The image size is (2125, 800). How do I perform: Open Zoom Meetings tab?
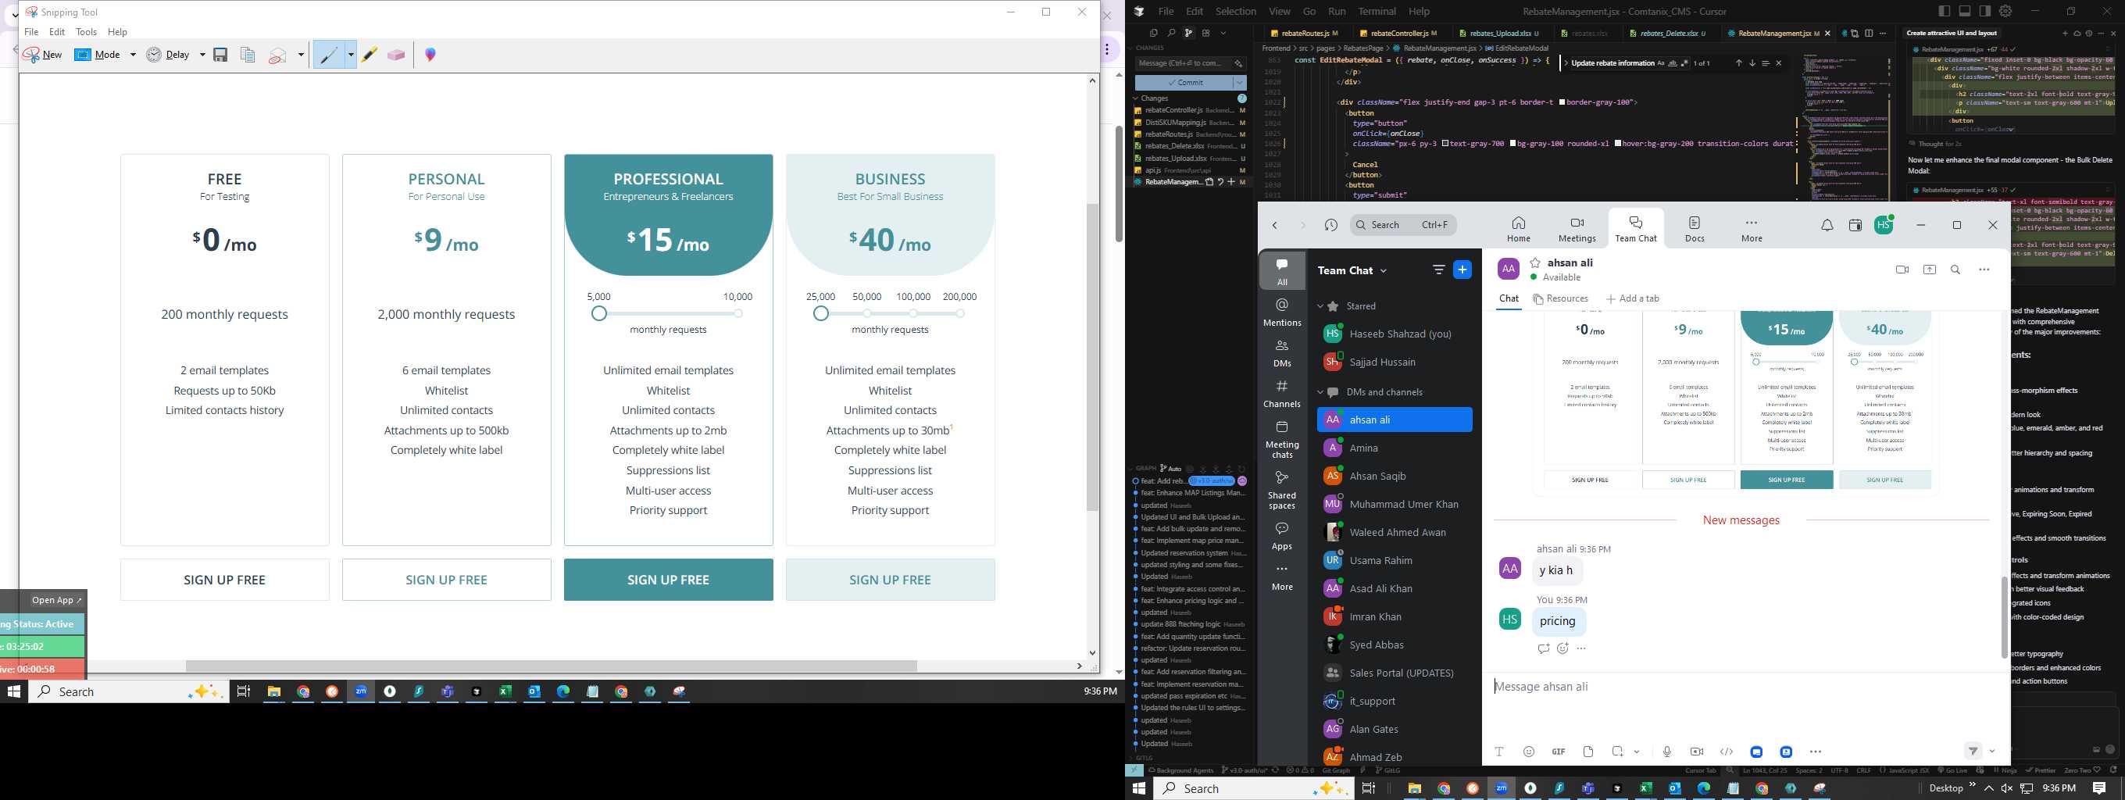[1577, 228]
